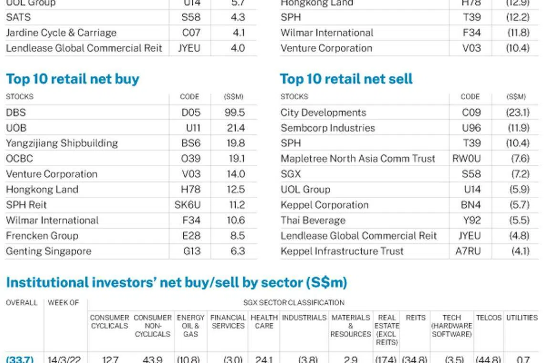Image resolution: width=544 pixels, height=363 pixels.
Task: Select the Yangzijiang Shipbuilding row name
Action: click(x=62, y=143)
